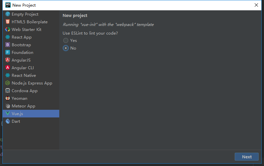264x166 pixels.
Task: Click the Foundation F icon
Action: 8,52
